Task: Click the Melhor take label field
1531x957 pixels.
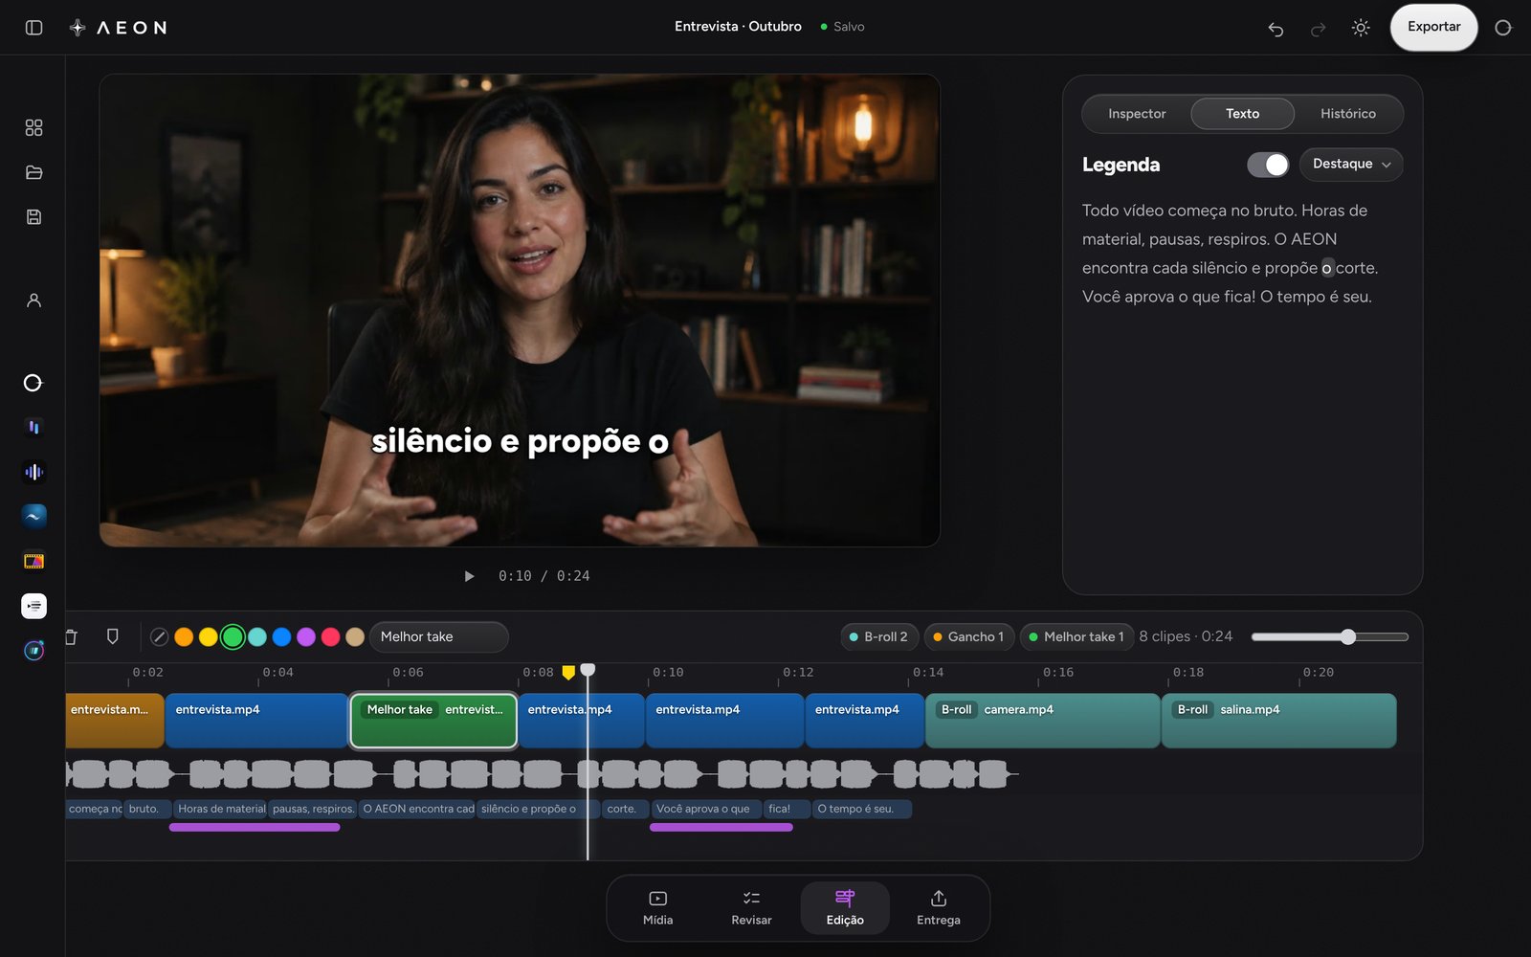Action: (438, 636)
